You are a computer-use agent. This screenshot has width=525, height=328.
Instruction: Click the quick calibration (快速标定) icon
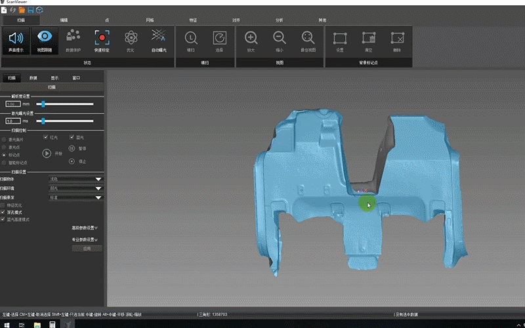point(102,38)
